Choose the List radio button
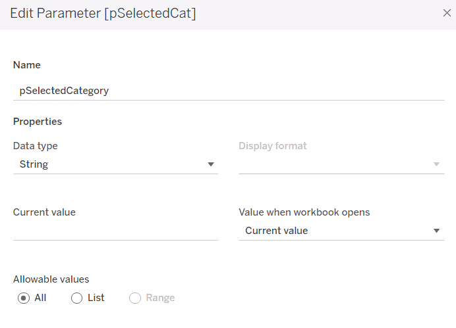This screenshot has height=328, width=456. [x=76, y=298]
